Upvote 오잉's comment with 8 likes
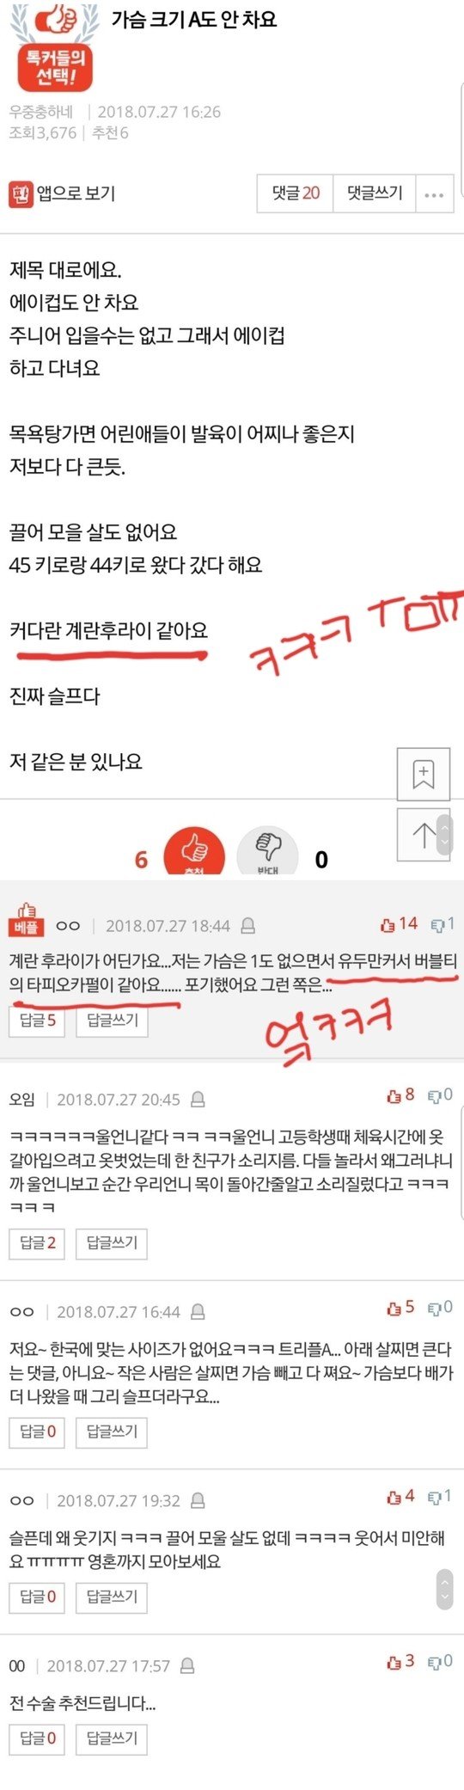Viewport: 464px width, 1790px height. pos(401,1095)
